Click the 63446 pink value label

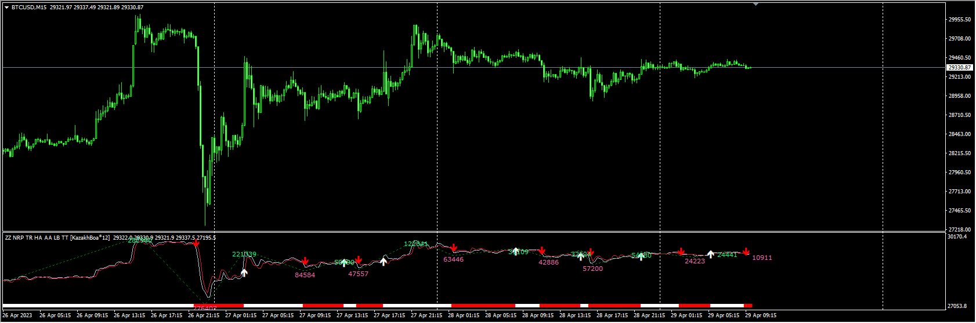pos(454,259)
